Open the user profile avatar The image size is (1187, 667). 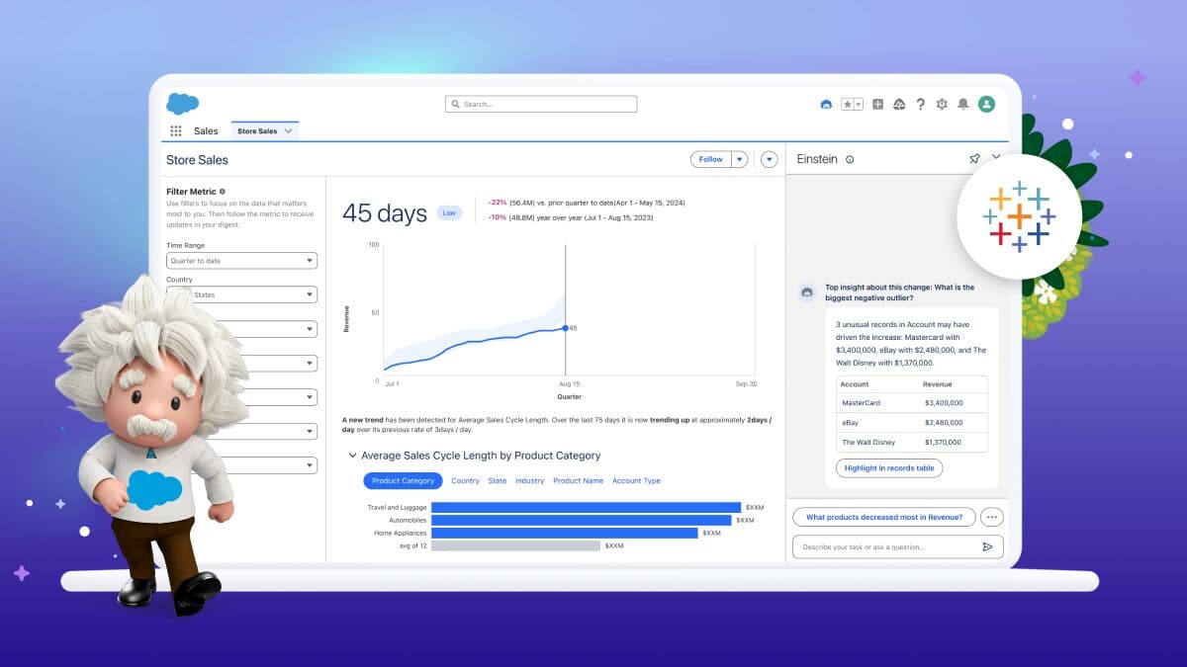(986, 104)
